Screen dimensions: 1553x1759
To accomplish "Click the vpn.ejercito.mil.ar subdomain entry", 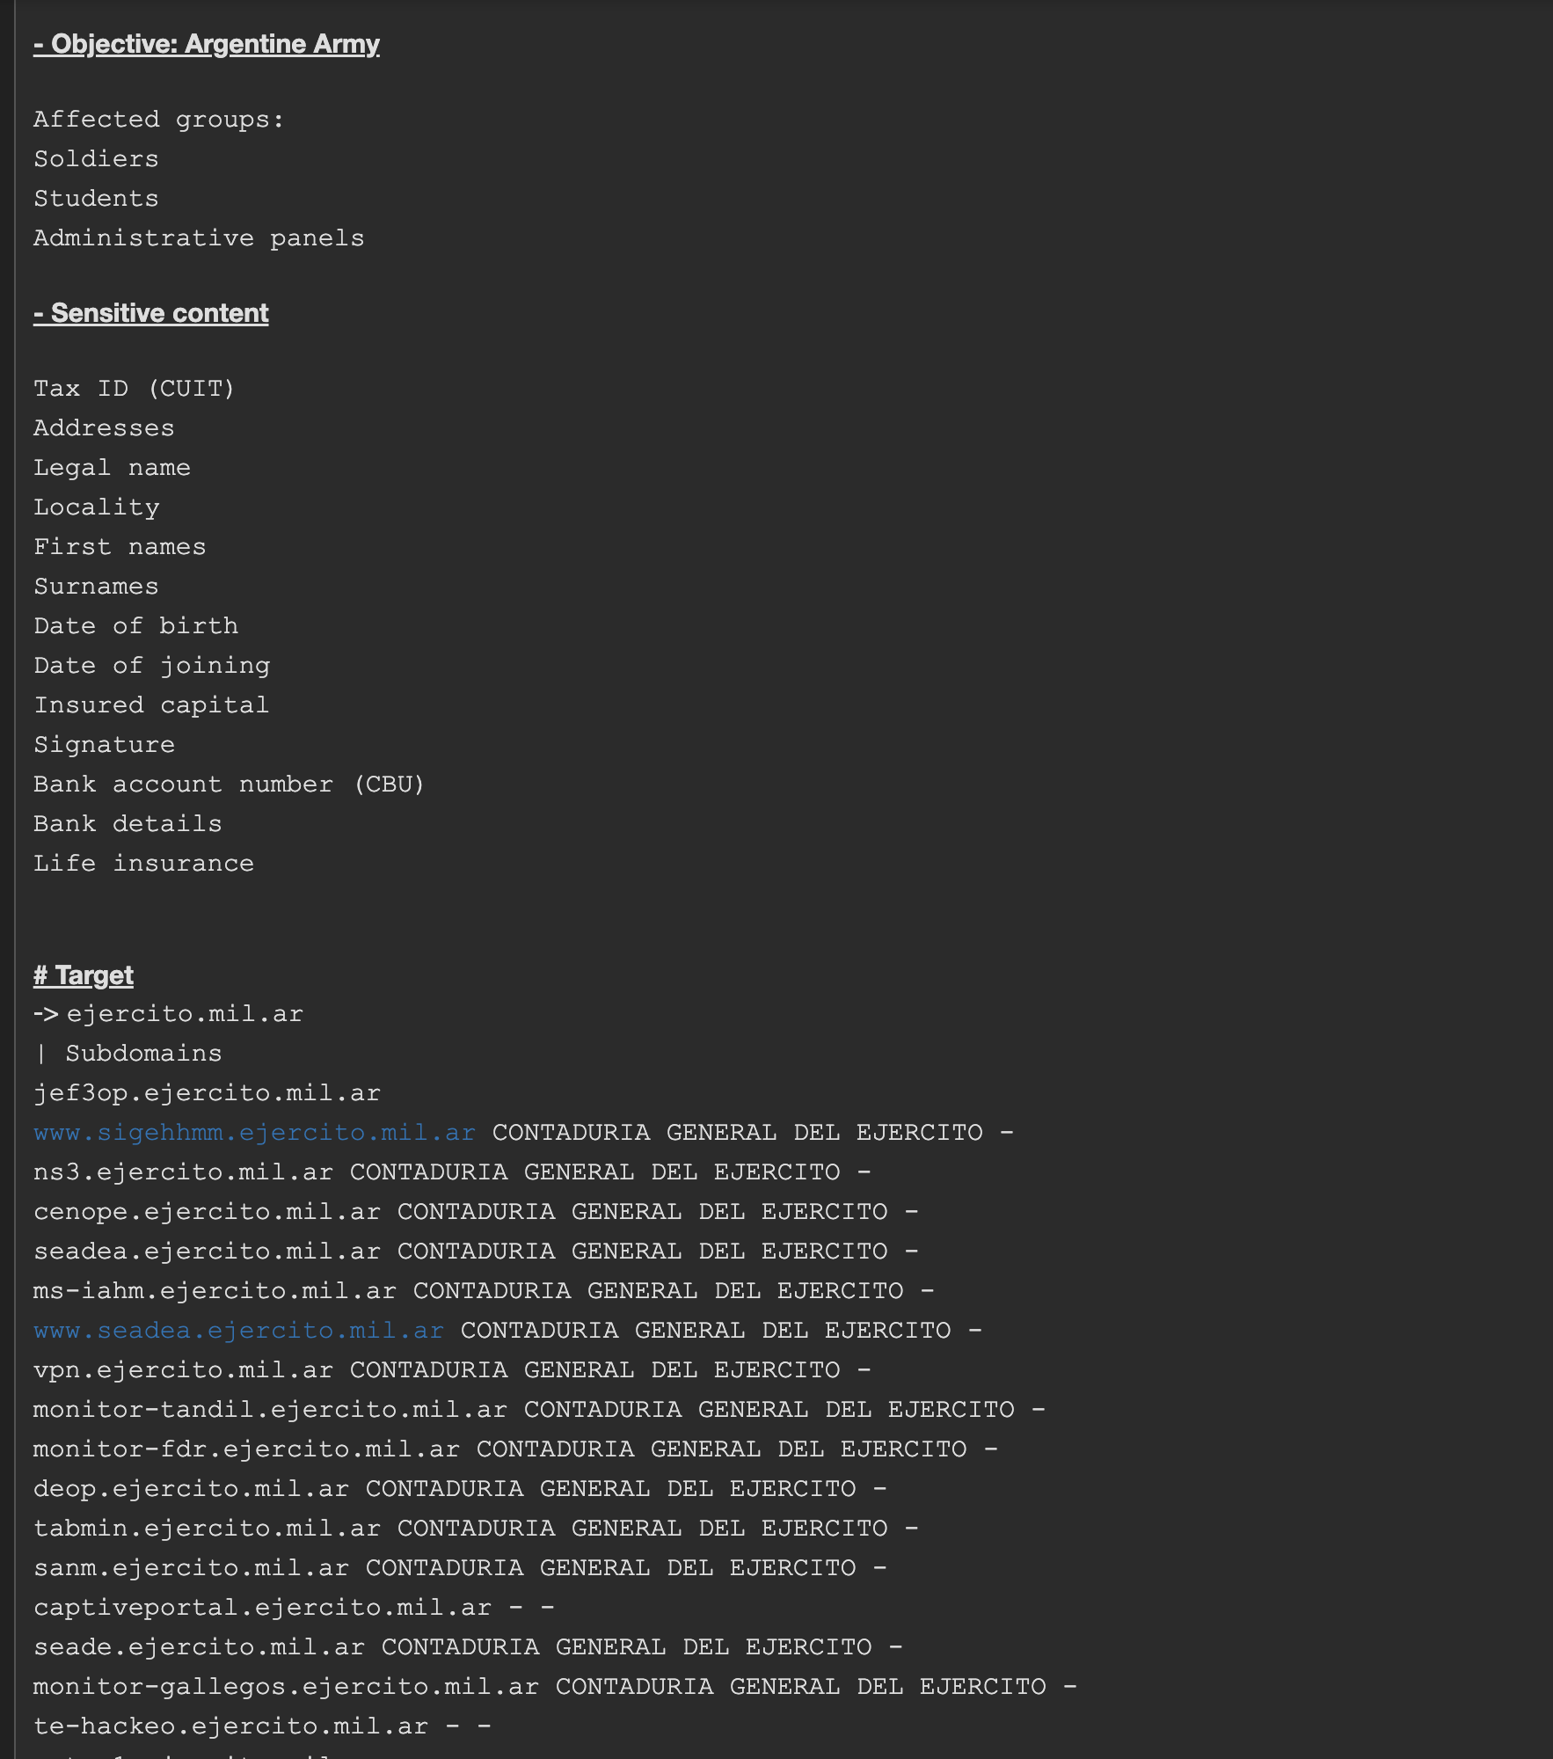I will tap(183, 1369).
